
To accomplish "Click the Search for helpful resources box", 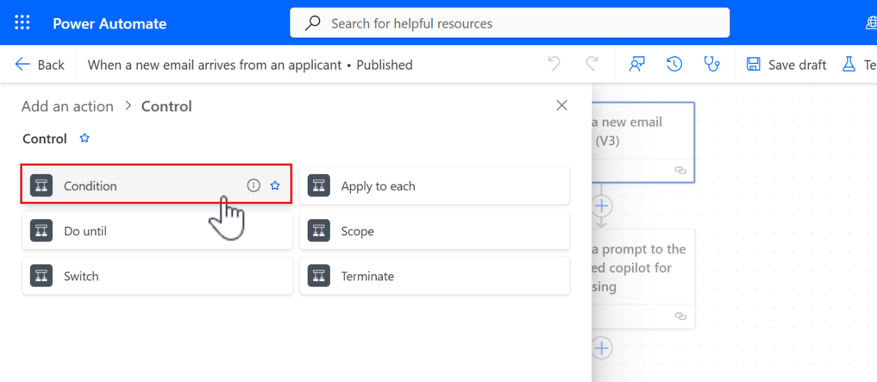I will pos(509,23).
